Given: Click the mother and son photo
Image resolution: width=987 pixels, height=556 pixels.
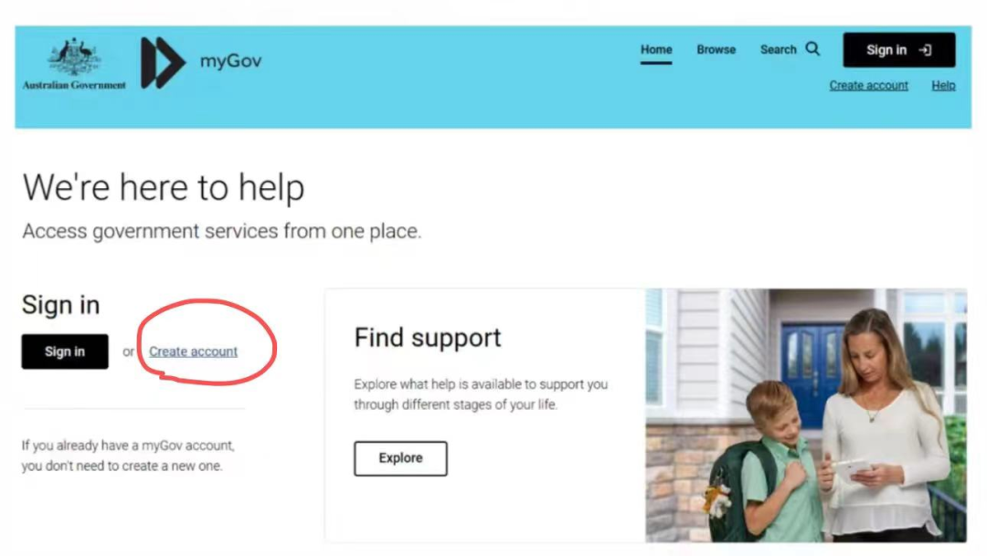Looking at the screenshot, I should pyautogui.click(x=806, y=415).
